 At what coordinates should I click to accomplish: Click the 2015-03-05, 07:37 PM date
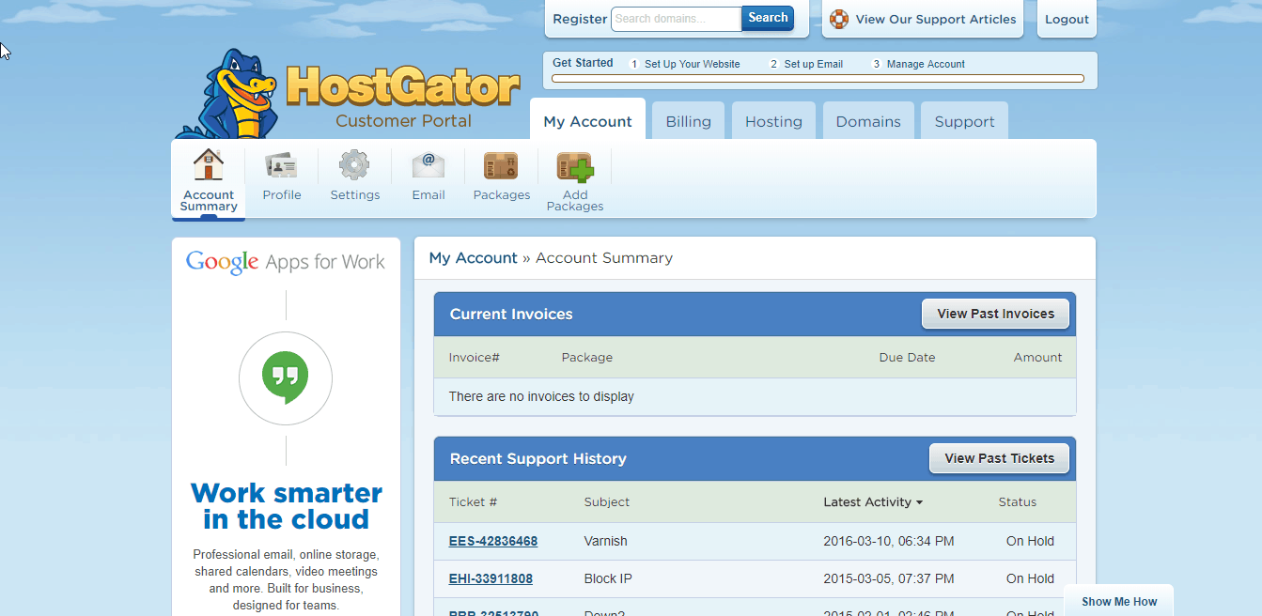click(888, 578)
